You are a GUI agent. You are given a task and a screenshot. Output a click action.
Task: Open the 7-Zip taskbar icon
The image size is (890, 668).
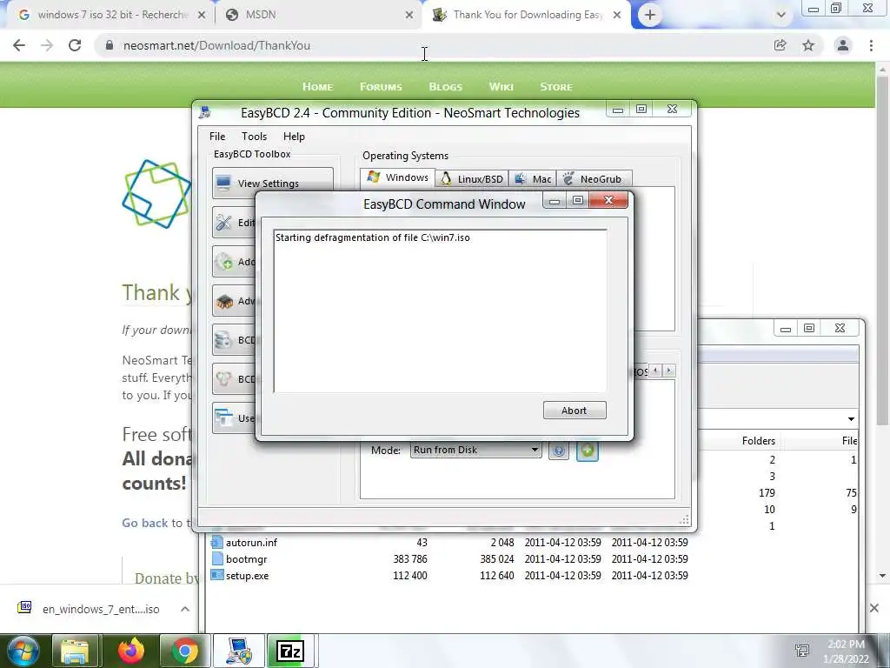(290, 651)
